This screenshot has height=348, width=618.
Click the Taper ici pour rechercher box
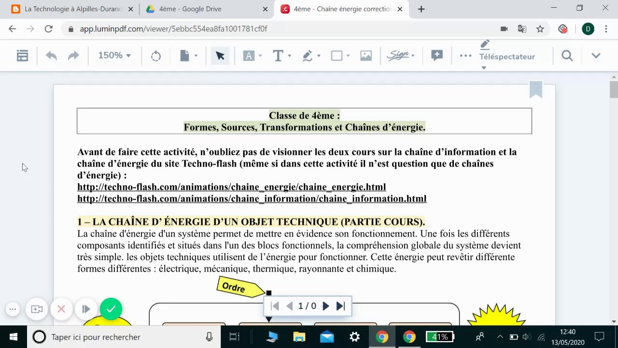pos(124,337)
